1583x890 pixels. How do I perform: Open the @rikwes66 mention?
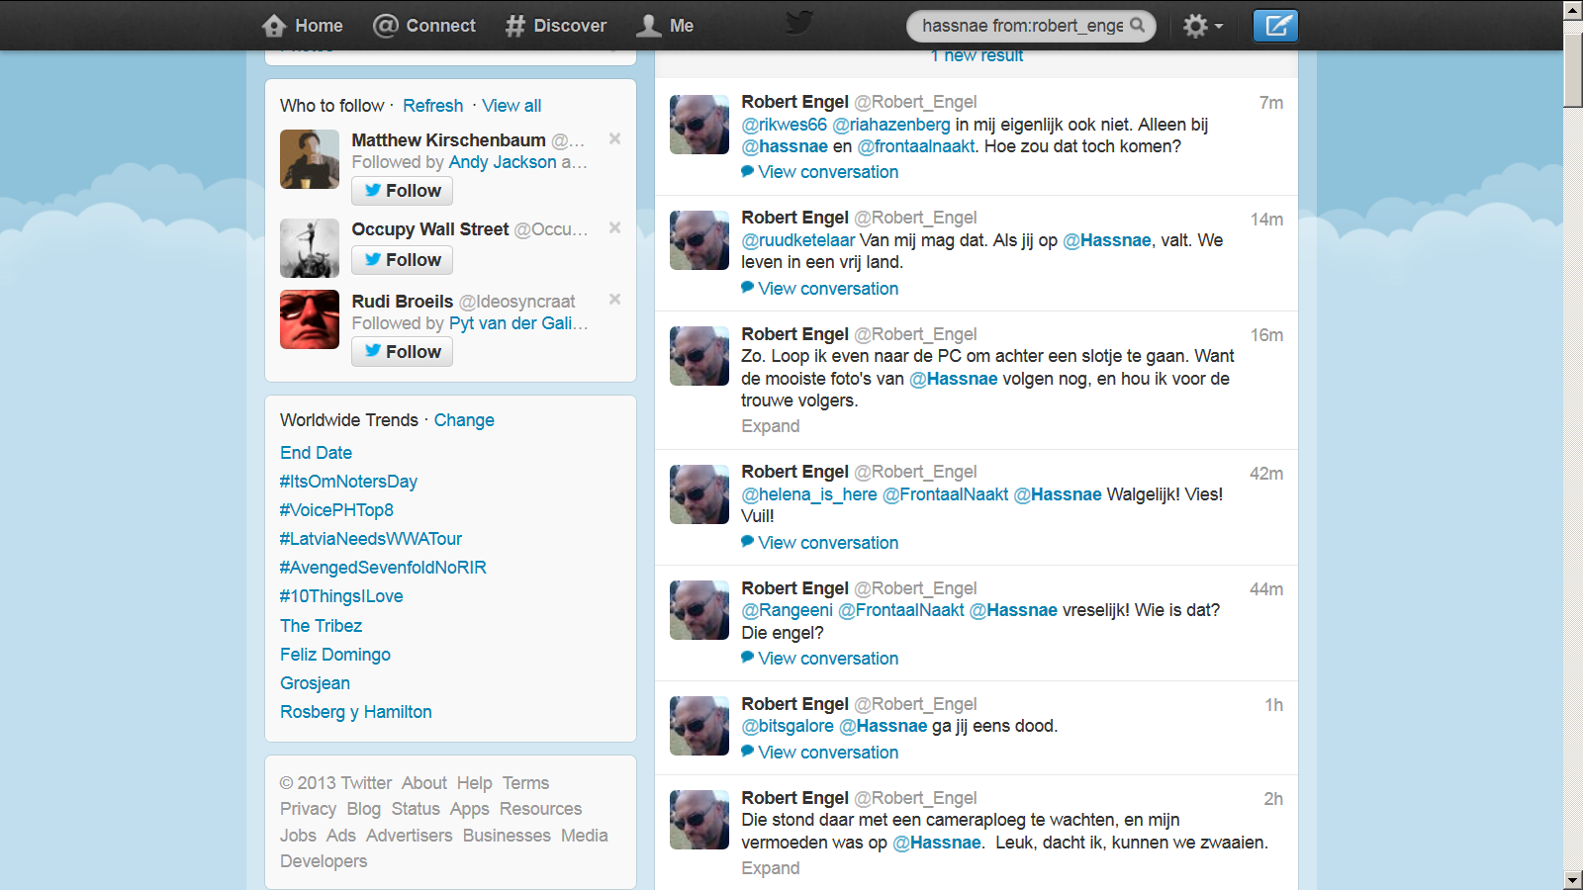coord(785,125)
